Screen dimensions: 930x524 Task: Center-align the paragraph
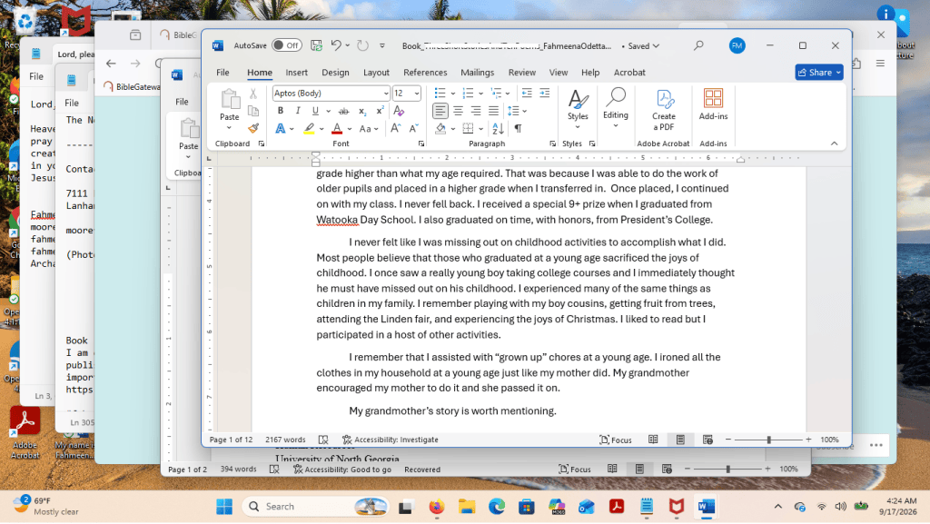coord(458,111)
